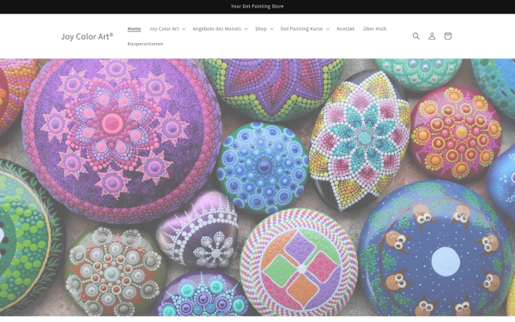
Task: Expand the Angebote des Monats dropdown
Action: tap(220, 29)
